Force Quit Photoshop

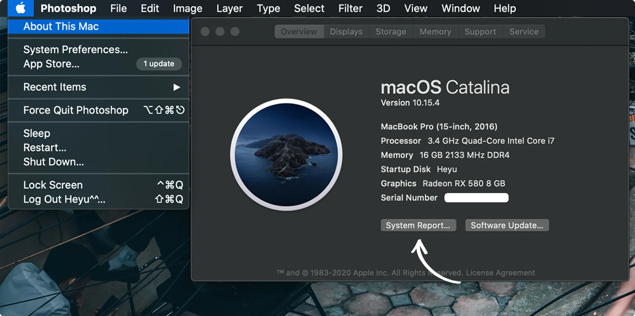[76, 110]
